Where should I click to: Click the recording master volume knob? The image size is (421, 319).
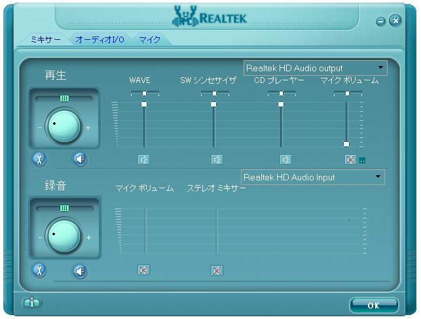pos(64,237)
